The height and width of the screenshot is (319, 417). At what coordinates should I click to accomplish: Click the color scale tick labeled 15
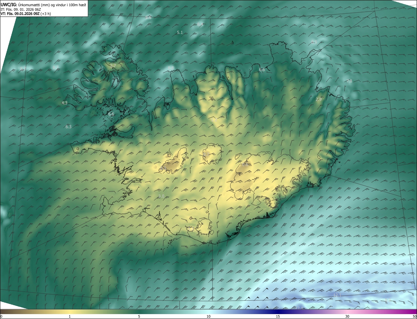pos(278,316)
